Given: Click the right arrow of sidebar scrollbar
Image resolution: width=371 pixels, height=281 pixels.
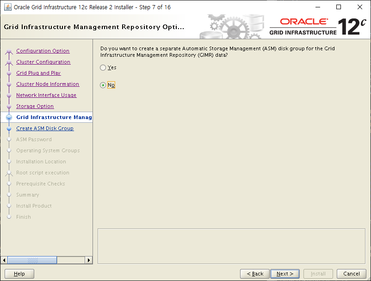Looking at the screenshot, I should (x=88, y=260).
